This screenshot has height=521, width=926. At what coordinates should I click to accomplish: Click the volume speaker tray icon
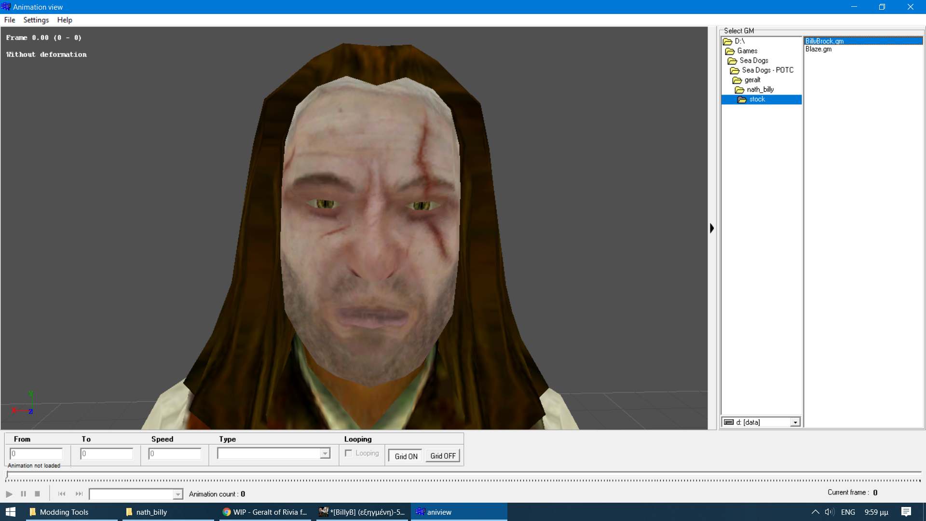[830, 512]
